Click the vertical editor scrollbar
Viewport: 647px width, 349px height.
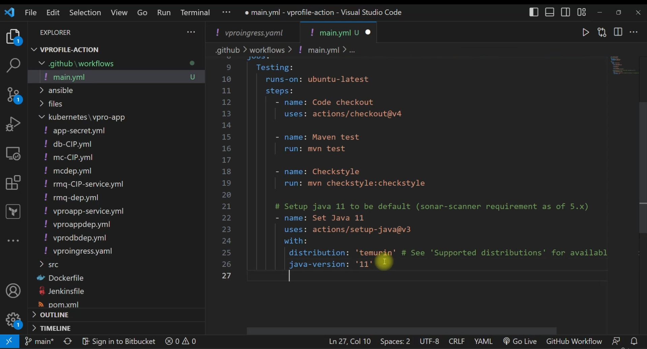[x=643, y=167]
